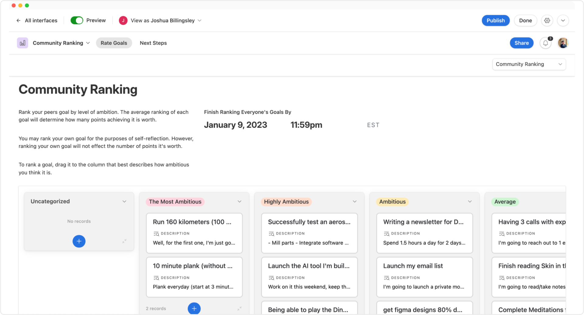This screenshot has height=315, width=584.
Task: Click the All interfaces link
Action: [x=41, y=20]
